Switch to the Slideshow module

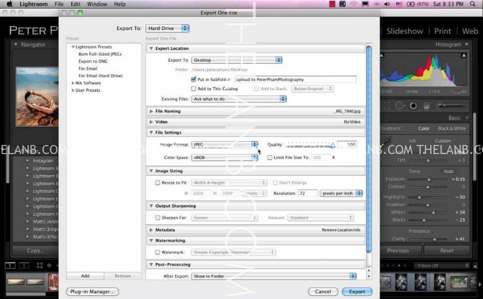tap(405, 31)
